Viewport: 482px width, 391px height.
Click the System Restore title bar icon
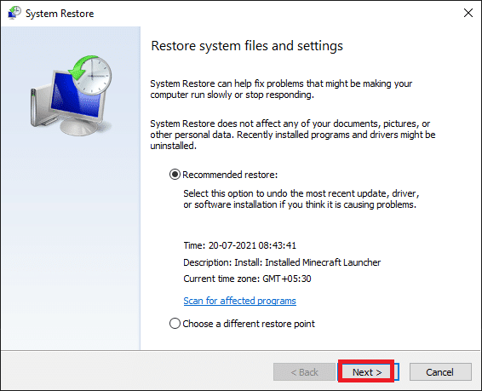click(14, 14)
